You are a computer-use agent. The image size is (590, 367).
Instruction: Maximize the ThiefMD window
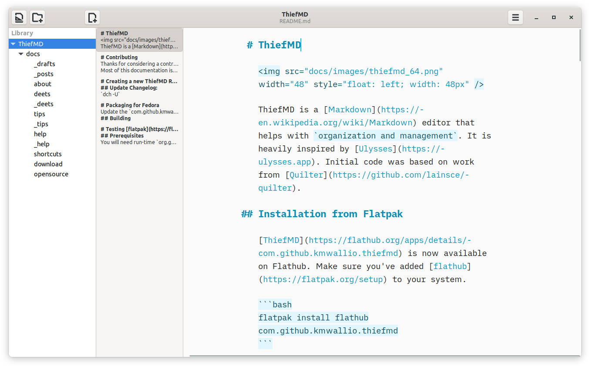pyautogui.click(x=554, y=17)
